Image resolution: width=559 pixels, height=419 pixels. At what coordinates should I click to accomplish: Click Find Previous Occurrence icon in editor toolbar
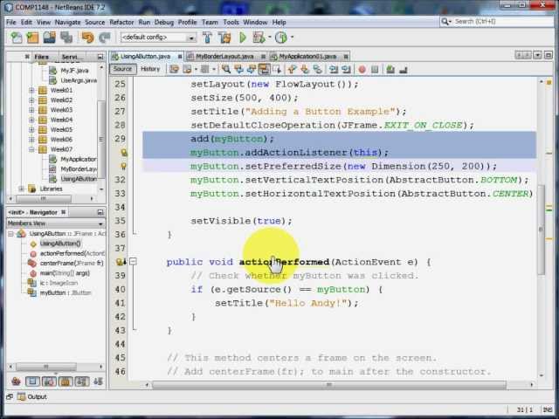[x=238, y=69]
